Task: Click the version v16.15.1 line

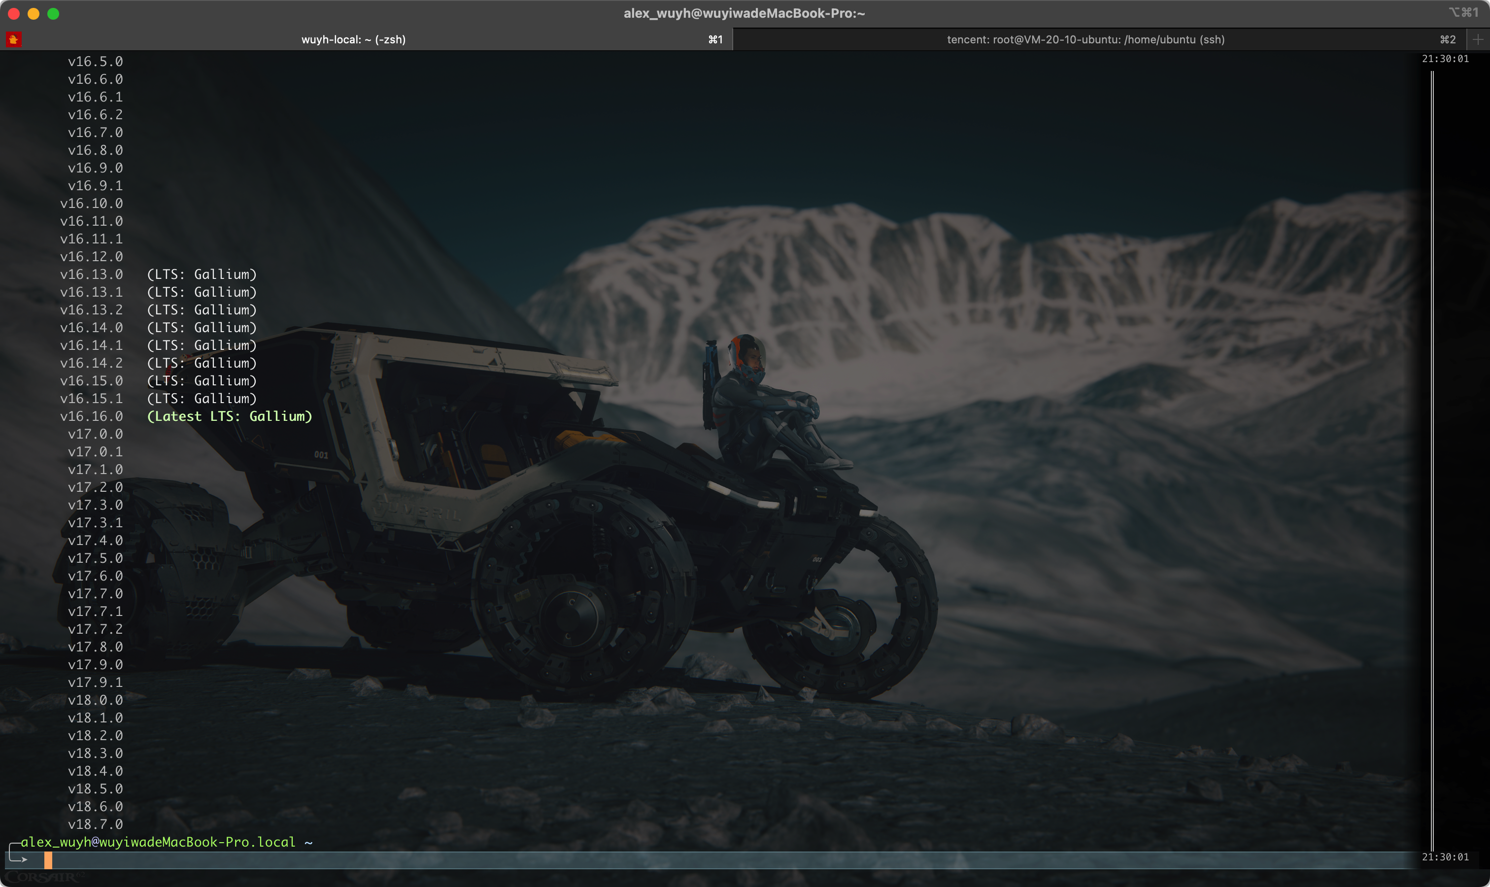Action: tap(92, 398)
